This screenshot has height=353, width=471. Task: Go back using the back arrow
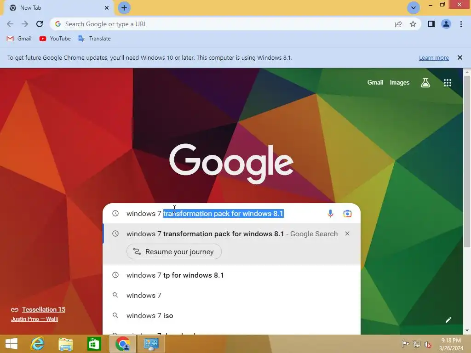tap(10, 24)
